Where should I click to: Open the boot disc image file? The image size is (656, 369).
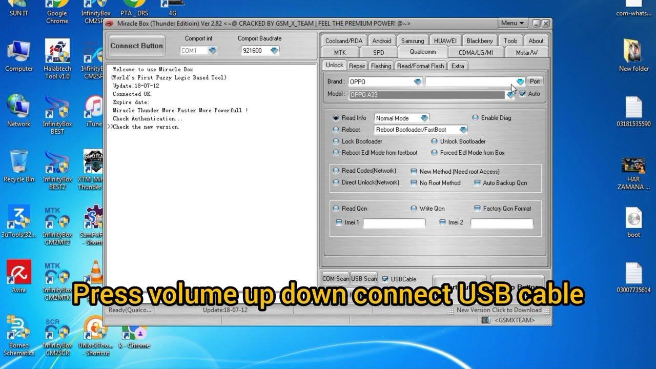[634, 222]
